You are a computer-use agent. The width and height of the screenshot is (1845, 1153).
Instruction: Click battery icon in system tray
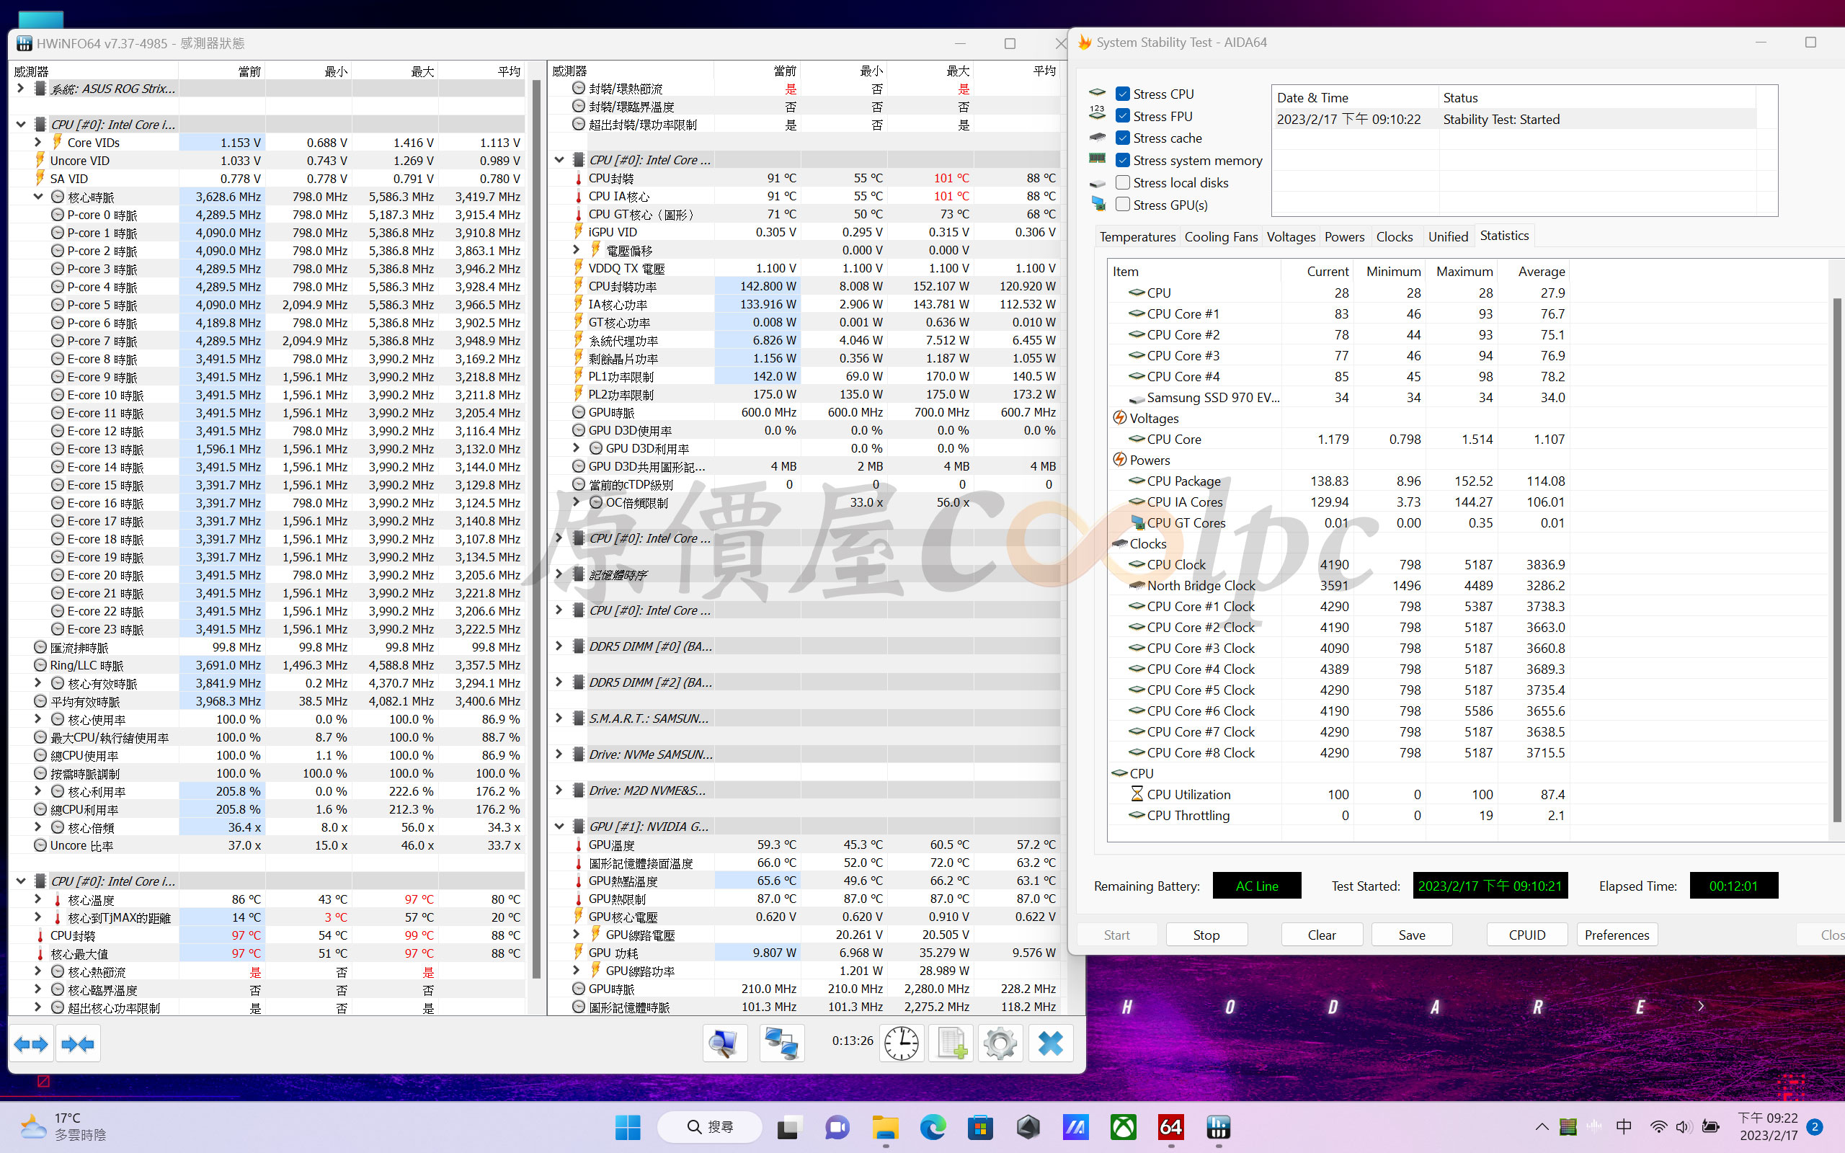(x=1710, y=1126)
